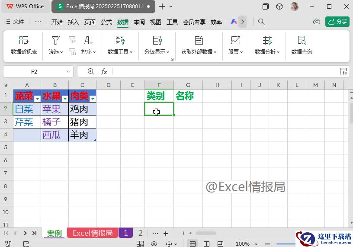
Task: Click the 获取外部数据 icon
Action: tap(199, 41)
